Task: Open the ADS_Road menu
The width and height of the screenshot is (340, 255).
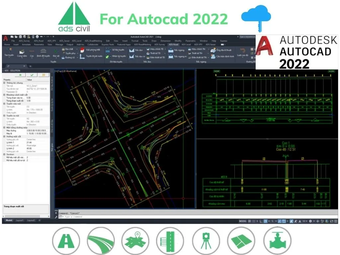Action: tap(38, 41)
